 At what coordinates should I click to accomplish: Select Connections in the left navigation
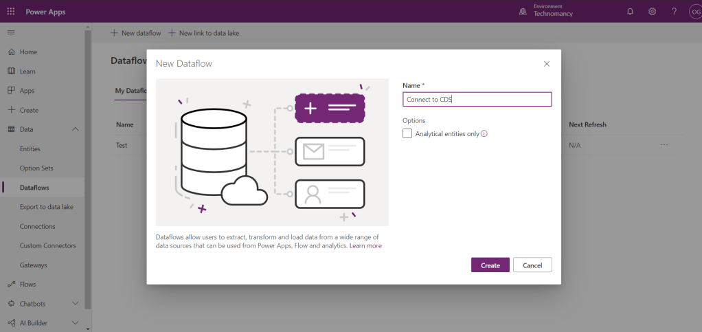(38, 226)
